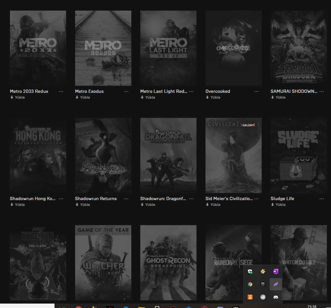Select the purple feather icon in the tray
This screenshot has width=331, height=308.
coord(275,284)
